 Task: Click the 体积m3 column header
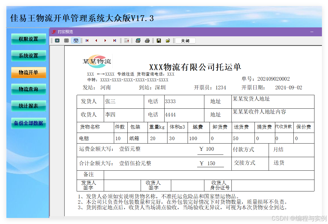point(177,127)
